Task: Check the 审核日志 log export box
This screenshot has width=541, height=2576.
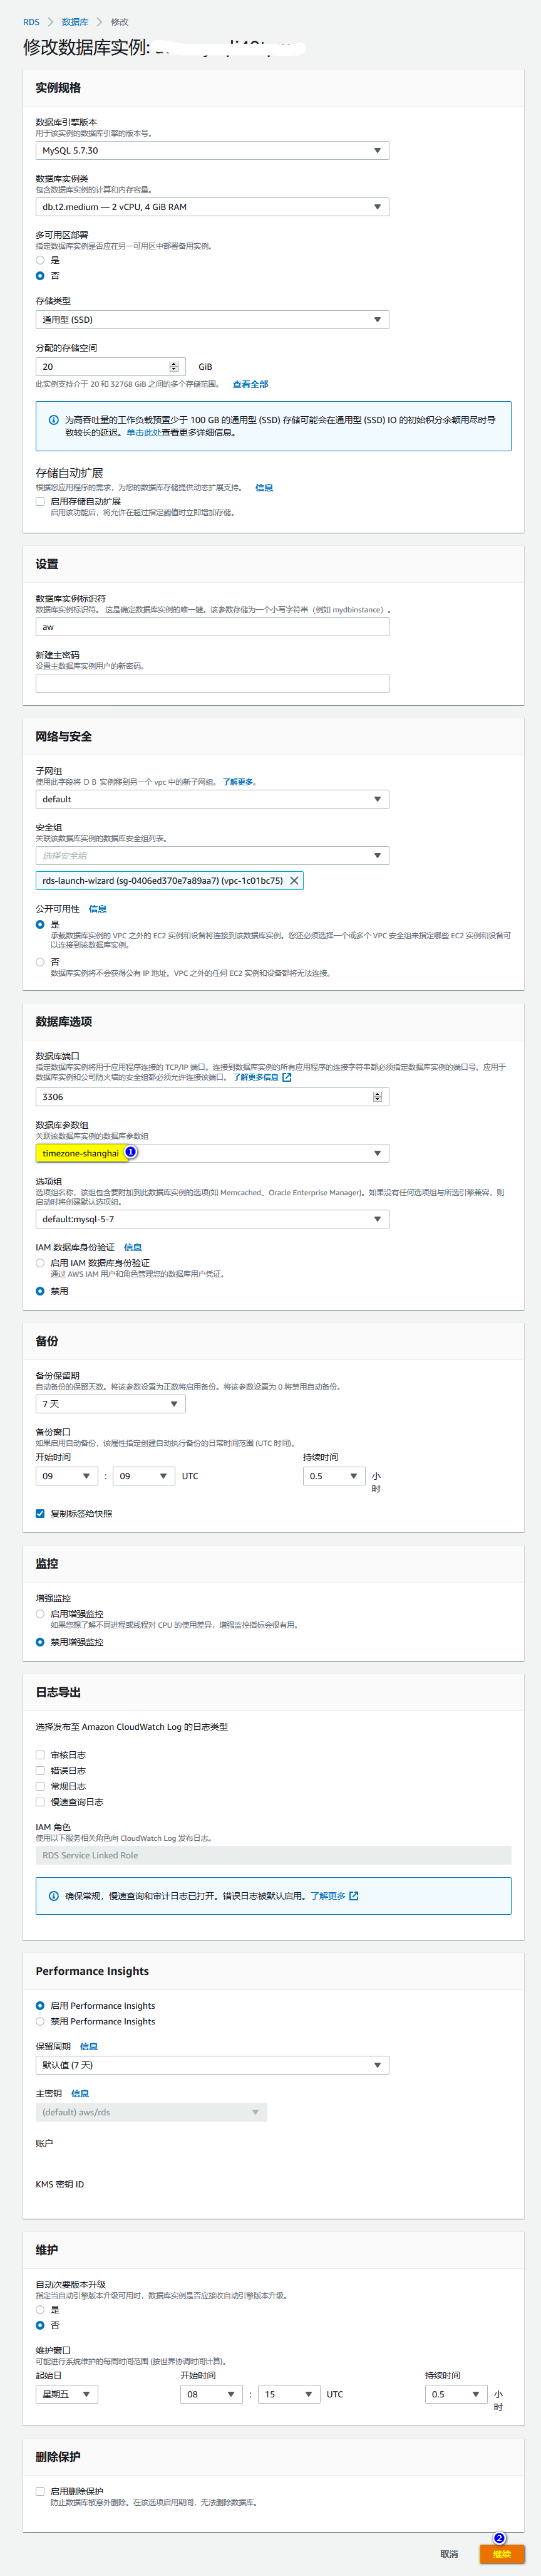Action: tap(40, 1755)
